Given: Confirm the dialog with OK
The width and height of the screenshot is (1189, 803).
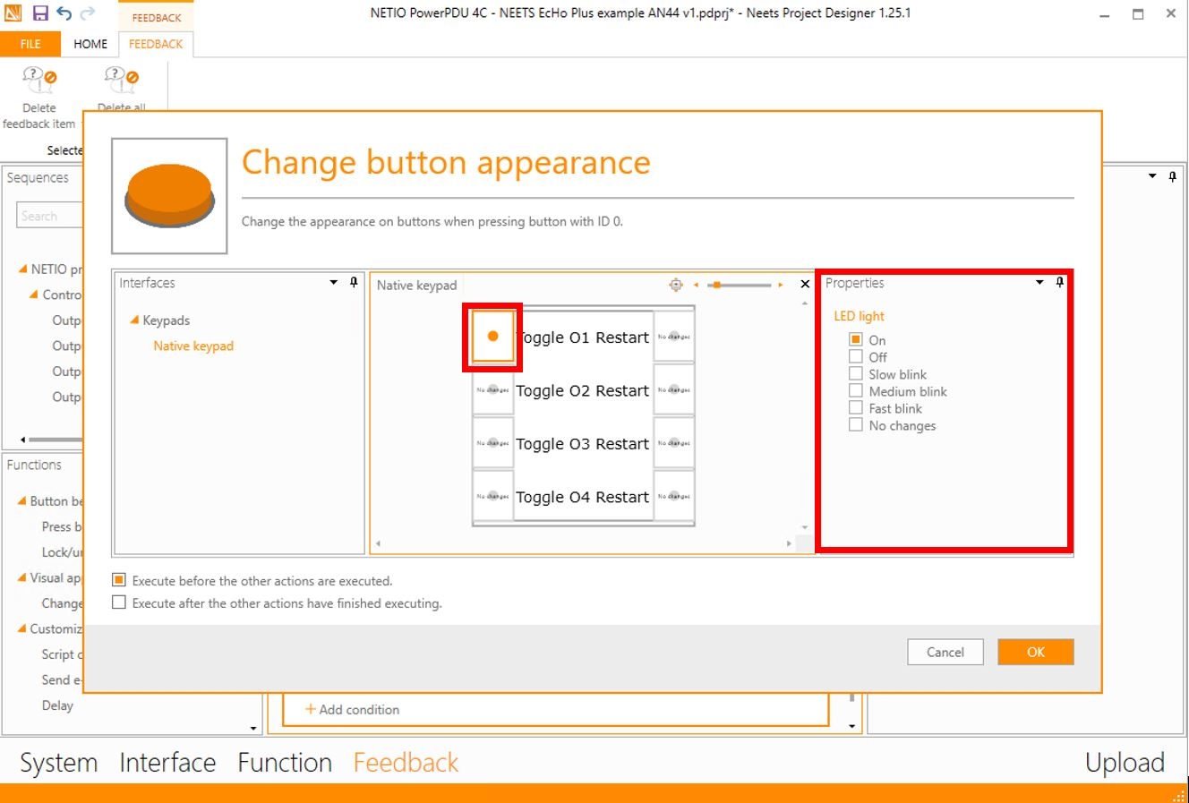Looking at the screenshot, I should pyautogui.click(x=1036, y=652).
